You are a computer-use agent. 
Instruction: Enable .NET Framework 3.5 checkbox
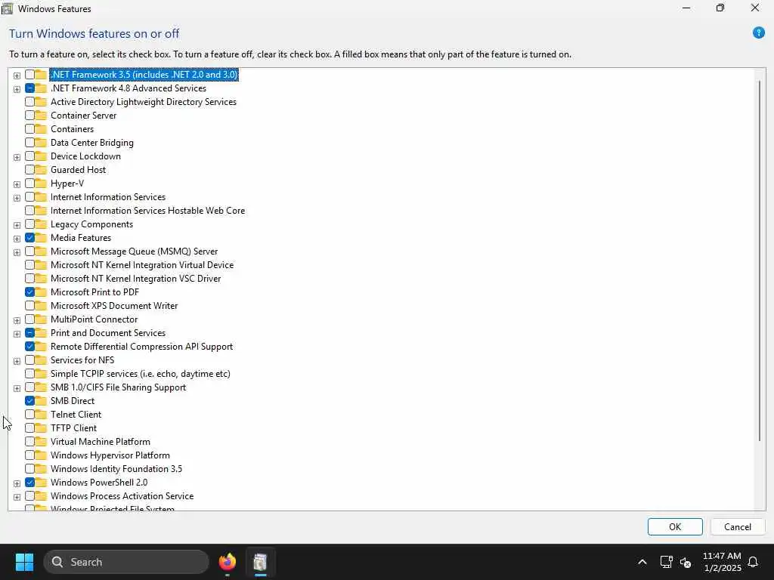29,75
